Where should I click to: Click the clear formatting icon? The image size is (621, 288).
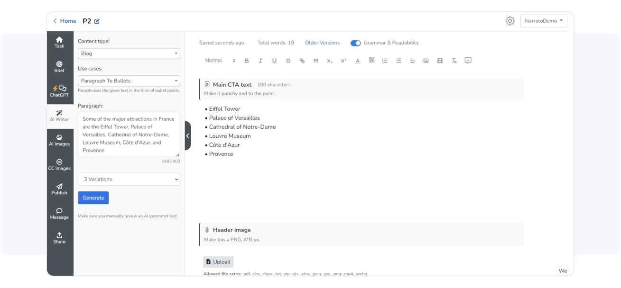454,61
